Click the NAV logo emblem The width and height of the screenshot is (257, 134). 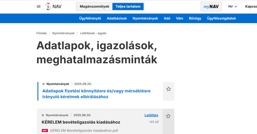pos(48,6)
